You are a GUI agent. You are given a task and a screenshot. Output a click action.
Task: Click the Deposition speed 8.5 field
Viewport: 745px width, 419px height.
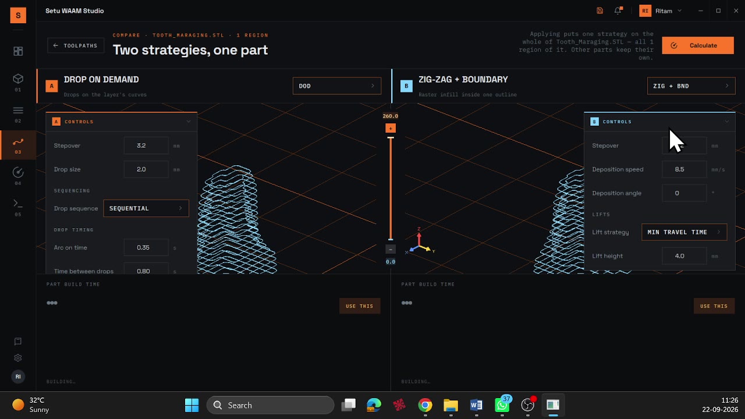tap(684, 169)
